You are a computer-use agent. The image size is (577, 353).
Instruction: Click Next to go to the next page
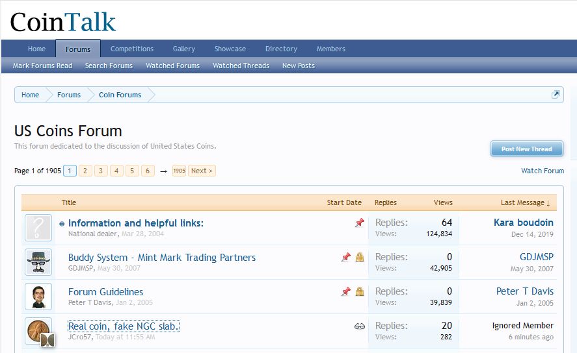(202, 171)
